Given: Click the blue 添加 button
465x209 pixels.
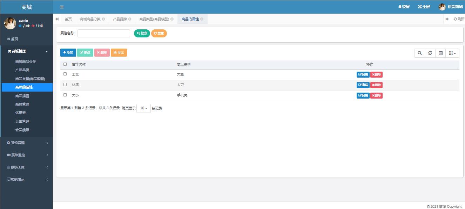Looking at the screenshot, I should 68,52.
